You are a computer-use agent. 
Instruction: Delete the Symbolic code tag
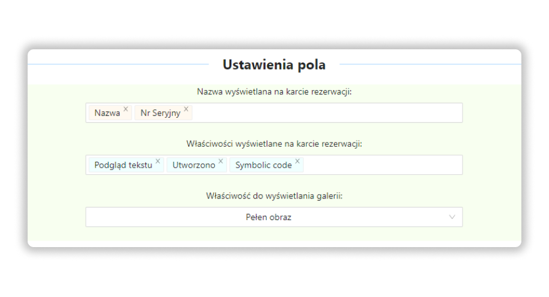(297, 161)
